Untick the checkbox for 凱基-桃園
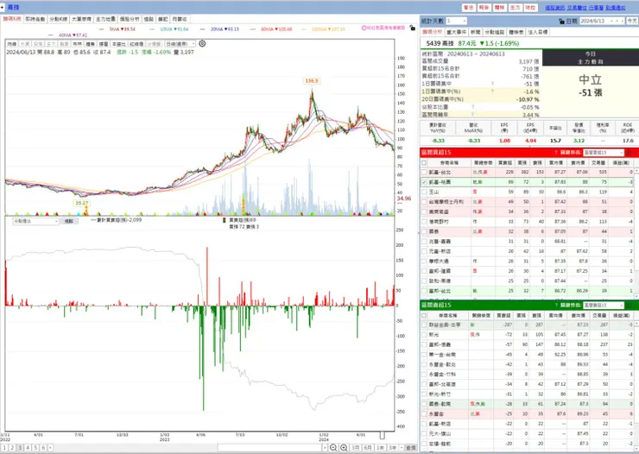The width and height of the screenshot is (639, 454). point(424,182)
